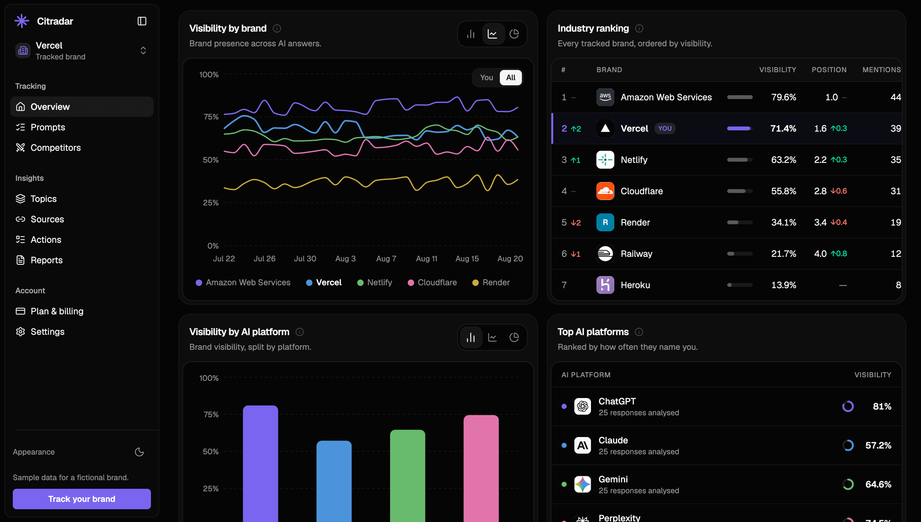The image size is (921, 522).
Task: Switch platform chart to bar view
Action: [471, 337]
